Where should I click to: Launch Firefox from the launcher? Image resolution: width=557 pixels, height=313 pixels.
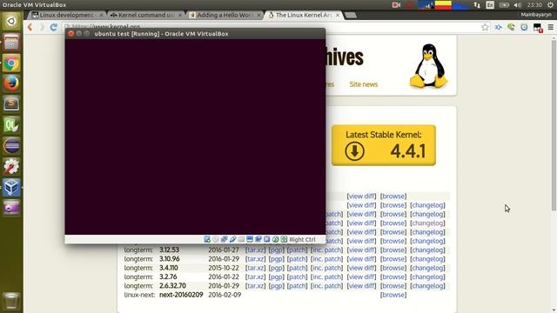11,83
